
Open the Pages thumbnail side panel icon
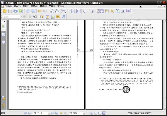pos(4,35)
